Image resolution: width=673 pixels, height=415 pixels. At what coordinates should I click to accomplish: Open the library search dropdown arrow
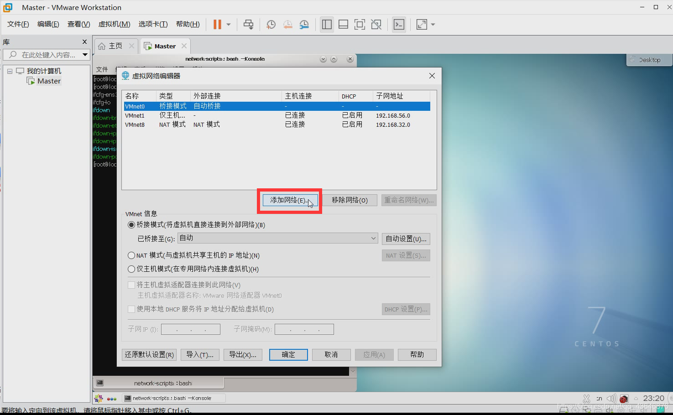coord(85,55)
